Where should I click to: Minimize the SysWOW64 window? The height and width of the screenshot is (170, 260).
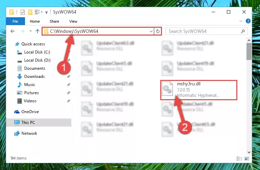(213, 12)
